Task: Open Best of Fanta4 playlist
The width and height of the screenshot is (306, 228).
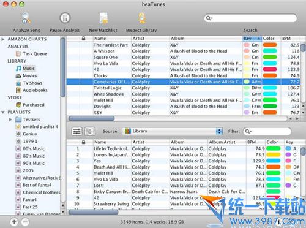Action: point(34,185)
